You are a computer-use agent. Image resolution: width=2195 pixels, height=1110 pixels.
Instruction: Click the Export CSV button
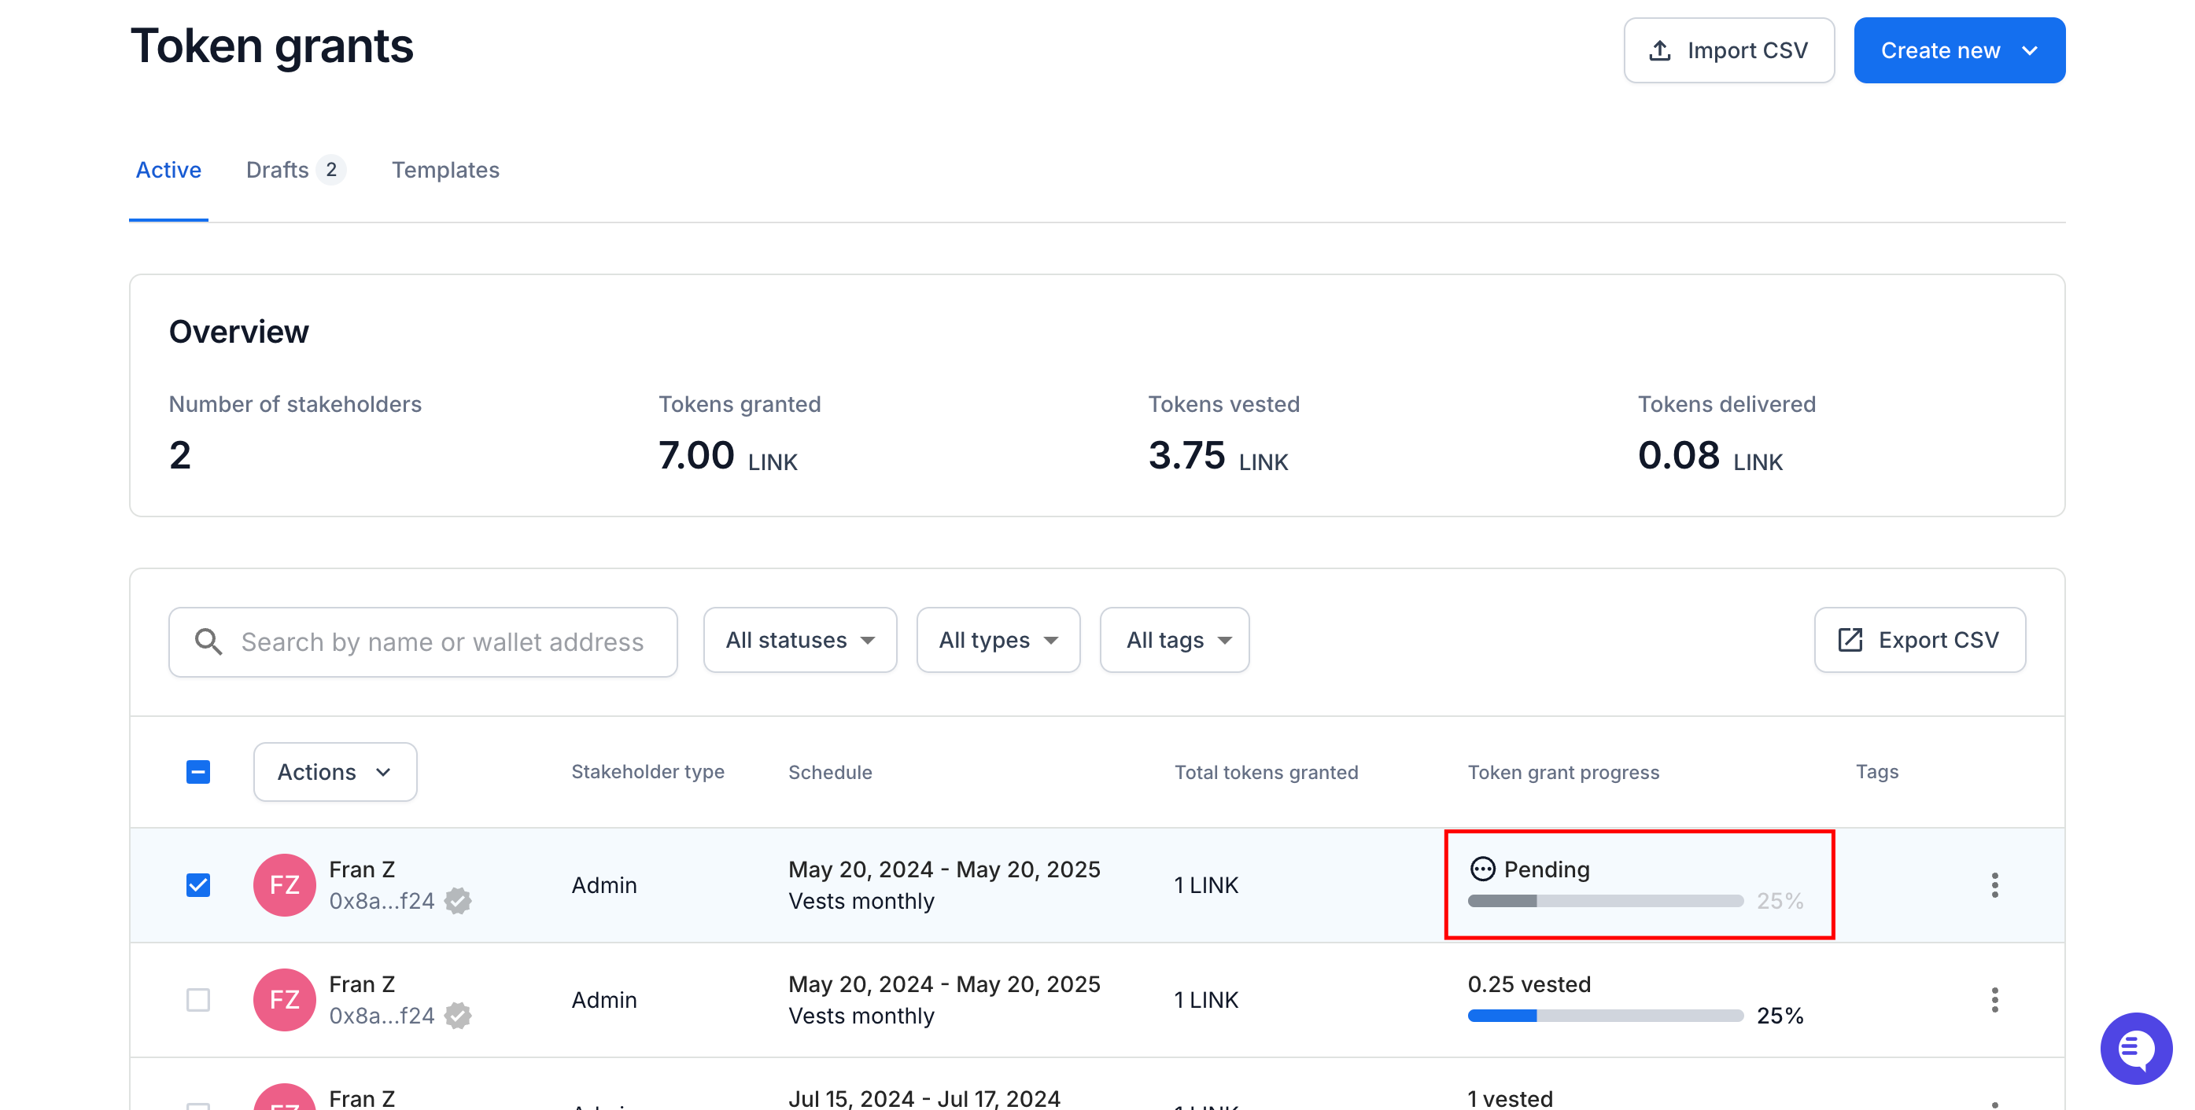tap(1920, 640)
